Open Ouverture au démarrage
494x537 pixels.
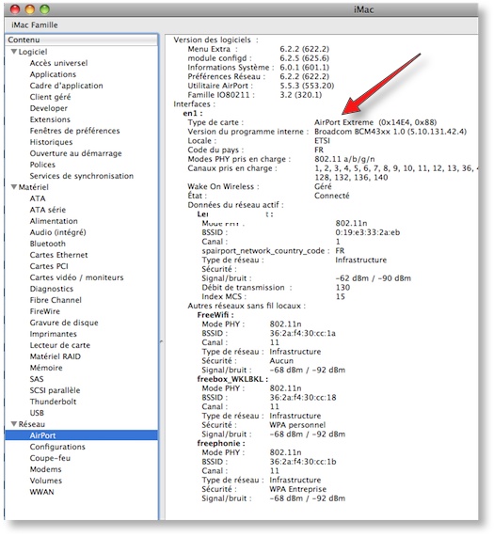pyautogui.click(x=75, y=153)
